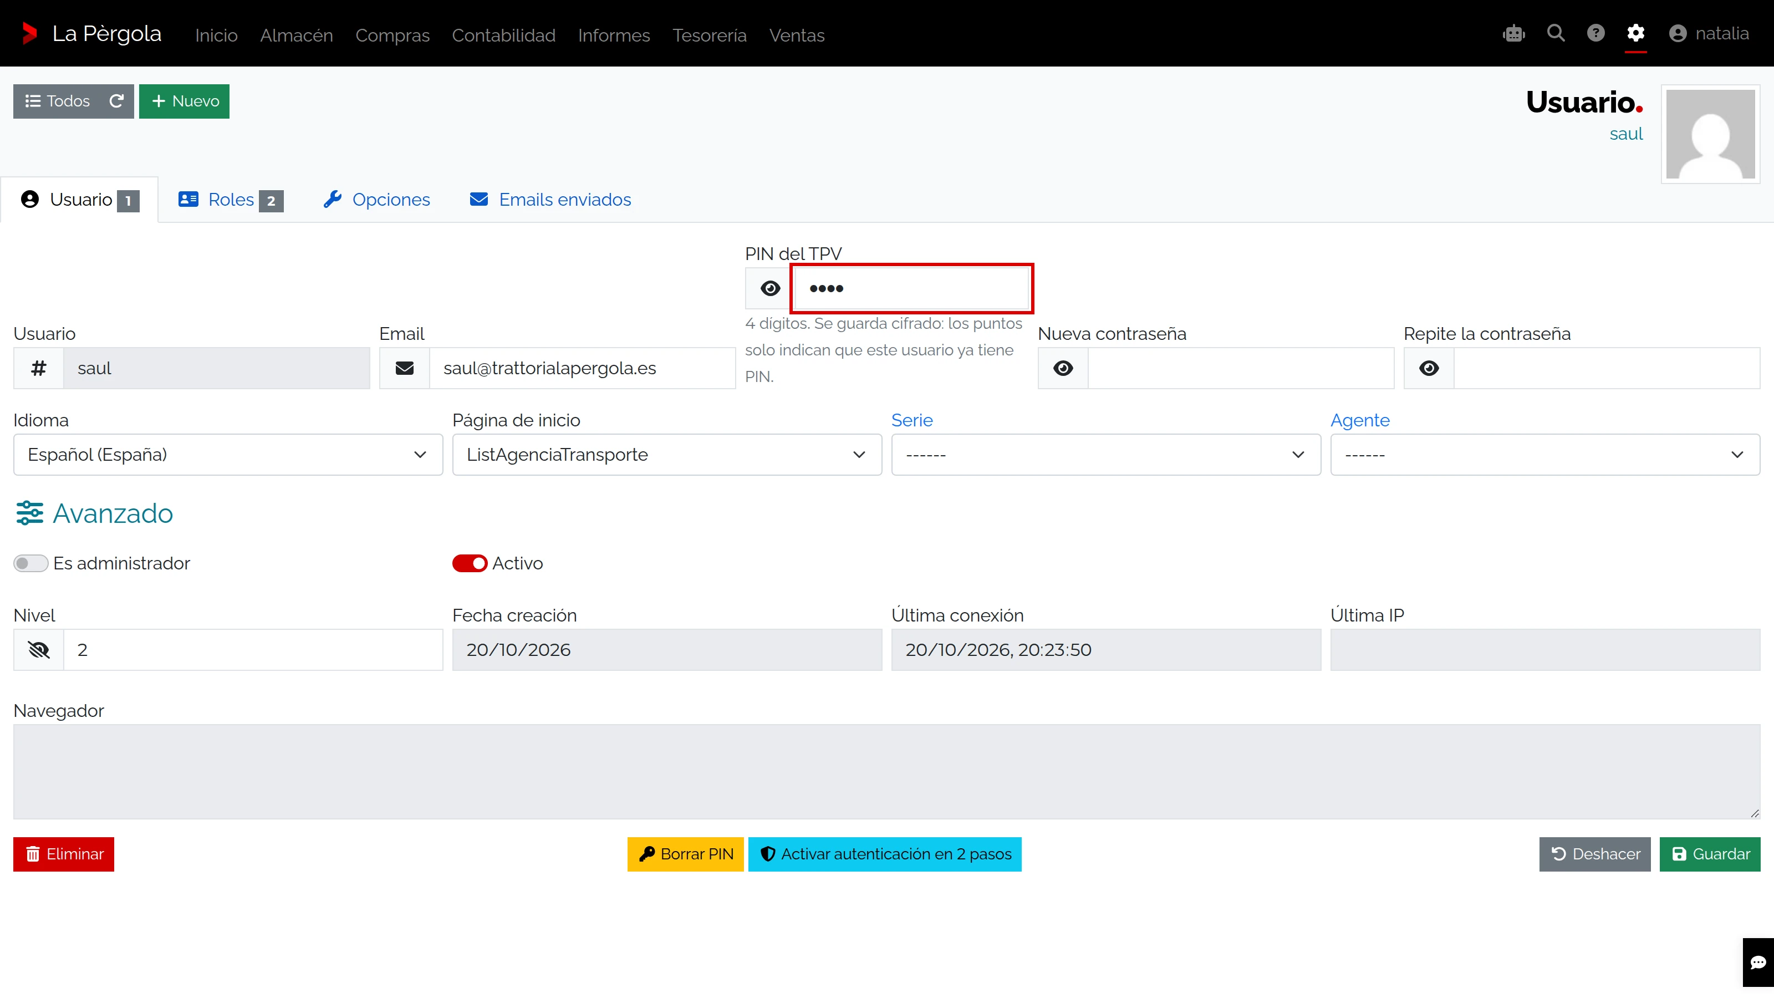Open the chat bubble icon at bottom corner
Screen dimensions: 1774x998
coord(1758,962)
